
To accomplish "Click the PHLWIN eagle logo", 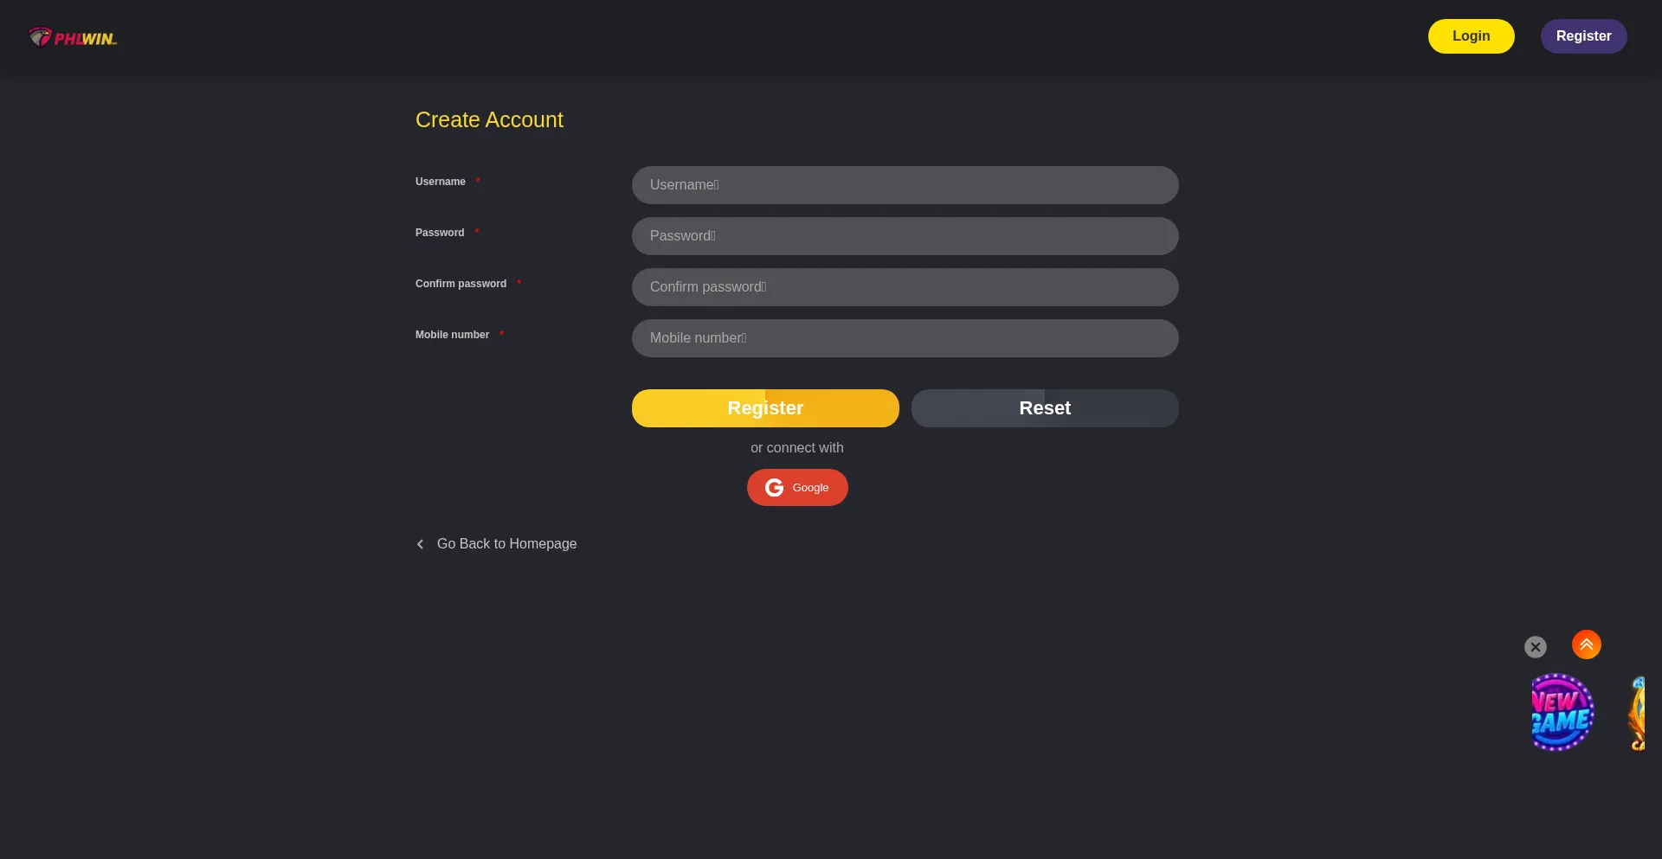I will click(x=73, y=37).
